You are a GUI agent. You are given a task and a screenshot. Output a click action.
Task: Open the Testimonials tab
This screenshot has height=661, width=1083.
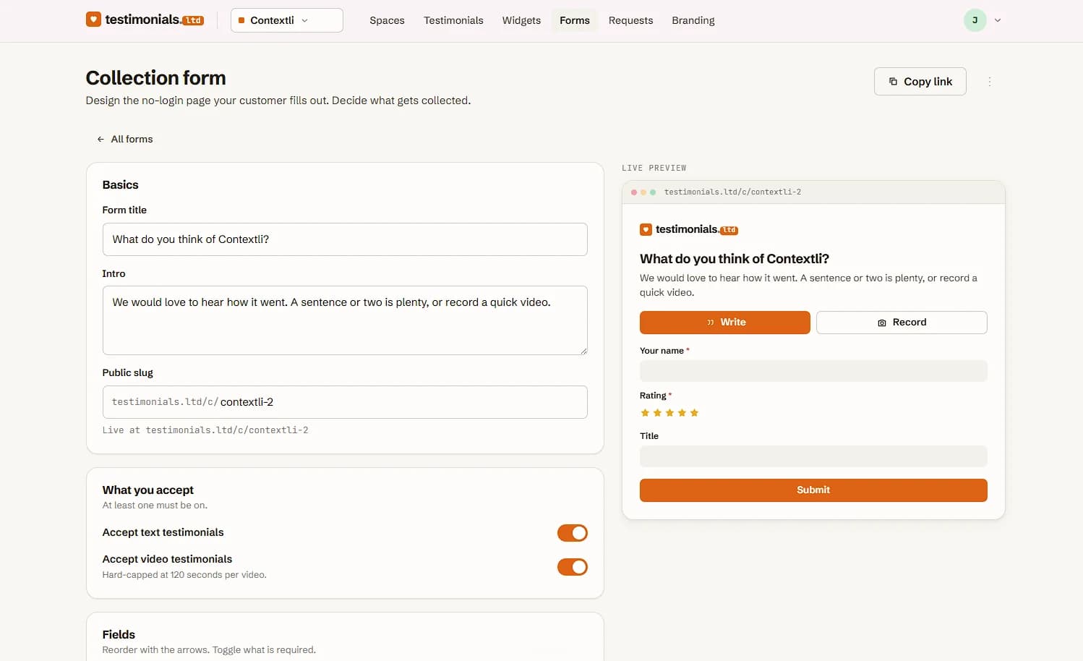(453, 20)
